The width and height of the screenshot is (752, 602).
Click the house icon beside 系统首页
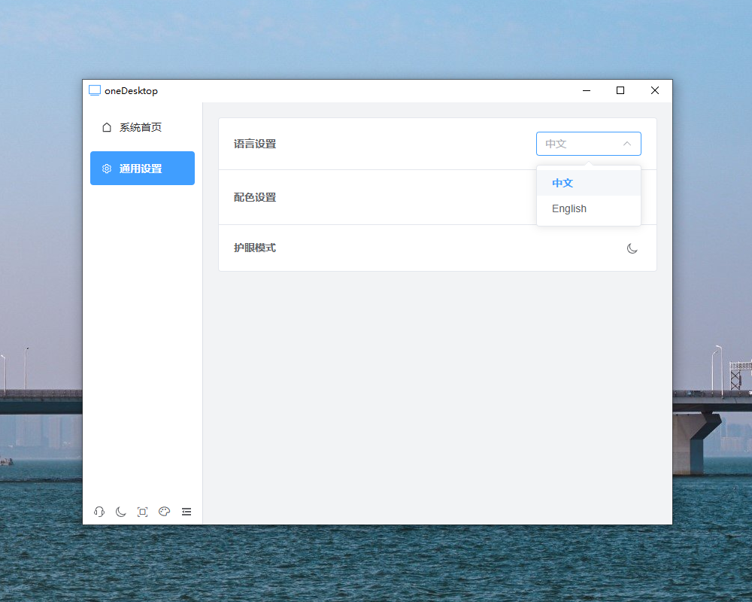[x=107, y=127]
